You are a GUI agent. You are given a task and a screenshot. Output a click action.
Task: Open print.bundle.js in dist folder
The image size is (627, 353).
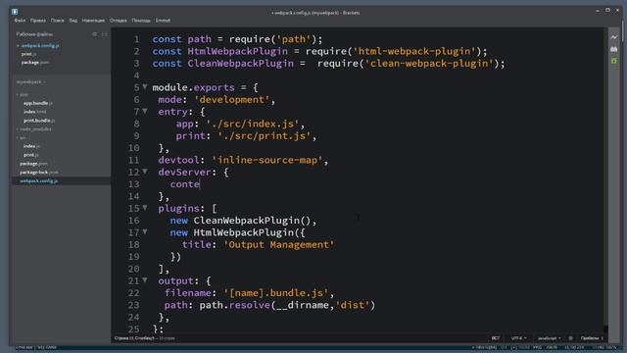point(39,121)
